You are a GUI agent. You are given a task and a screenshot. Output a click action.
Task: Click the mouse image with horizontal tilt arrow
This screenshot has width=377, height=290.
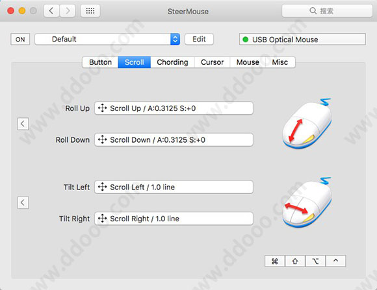click(x=307, y=202)
